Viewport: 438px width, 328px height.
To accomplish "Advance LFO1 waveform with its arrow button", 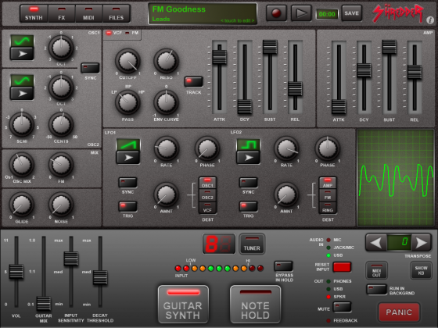I will (x=128, y=157).
